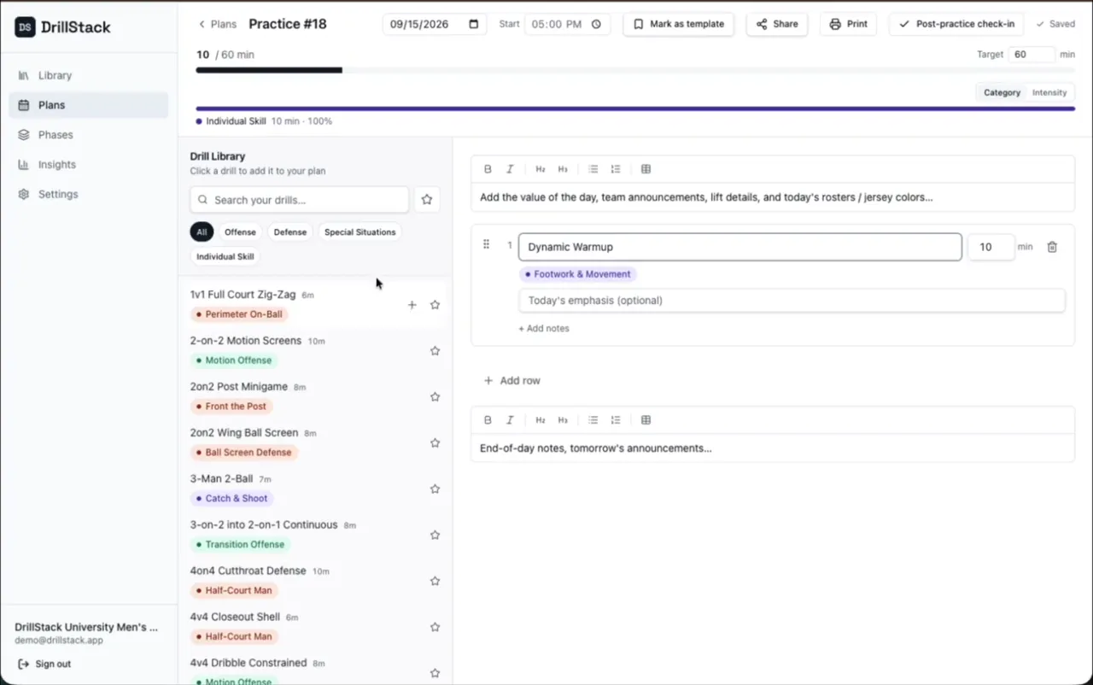Image resolution: width=1093 pixels, height=685 pixels.
Task: Toggle italic in the end-of-day notes editor
Action: coord(510,420)
